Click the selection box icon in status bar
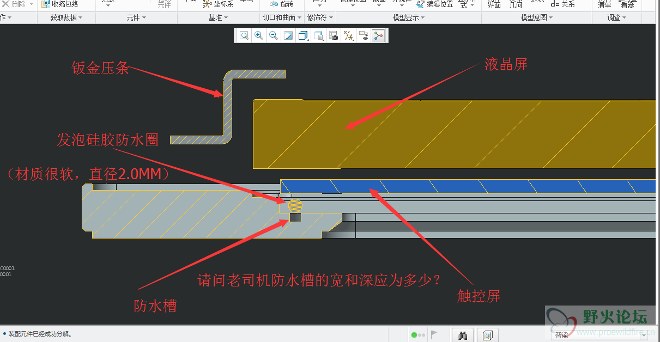Image resolution: width=660 pixels, height=342 pixels. 488,335
